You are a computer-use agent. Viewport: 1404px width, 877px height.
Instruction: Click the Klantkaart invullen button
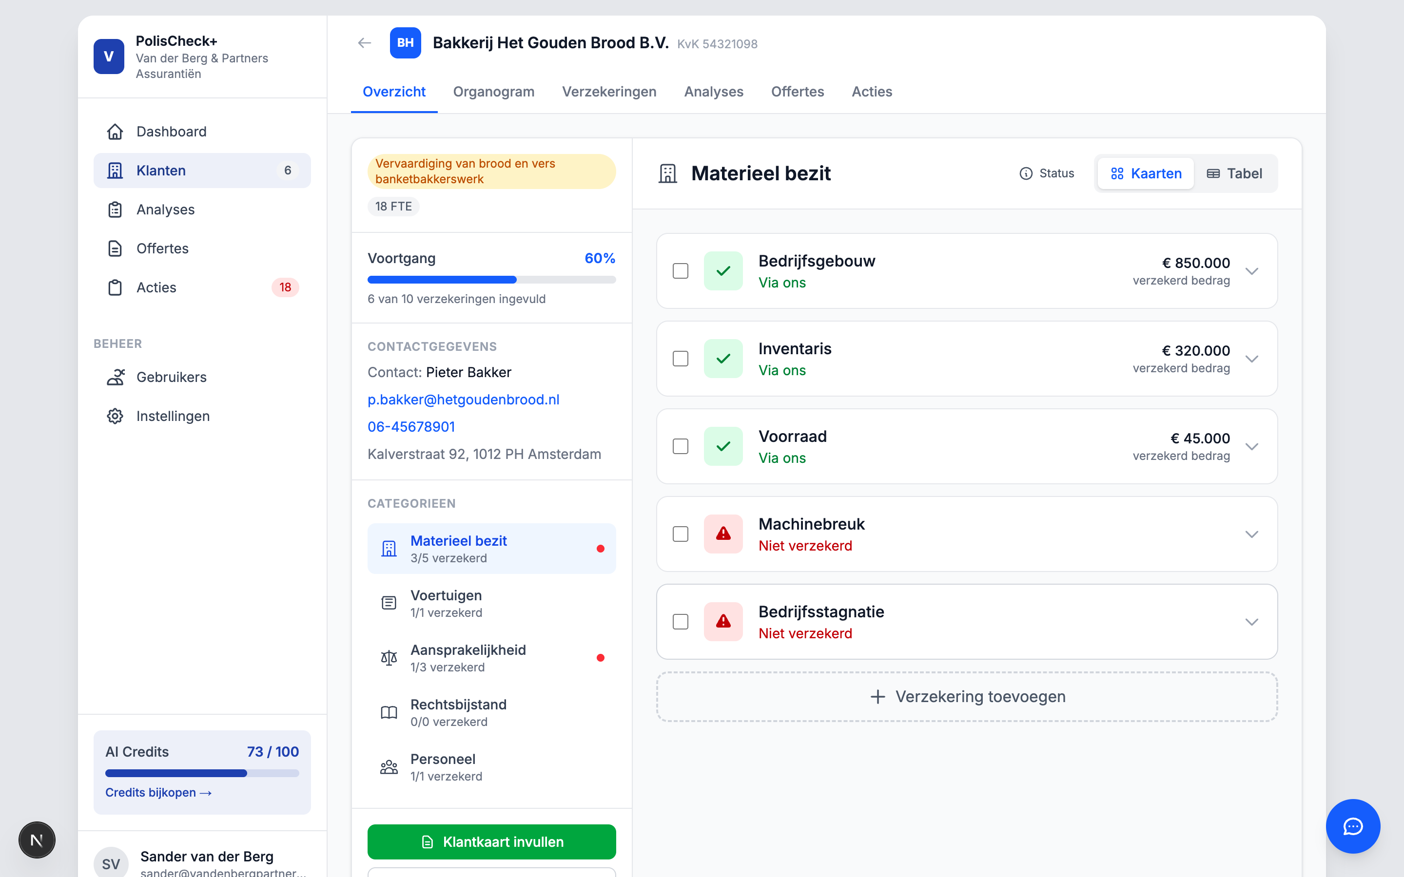pos(491,841)
